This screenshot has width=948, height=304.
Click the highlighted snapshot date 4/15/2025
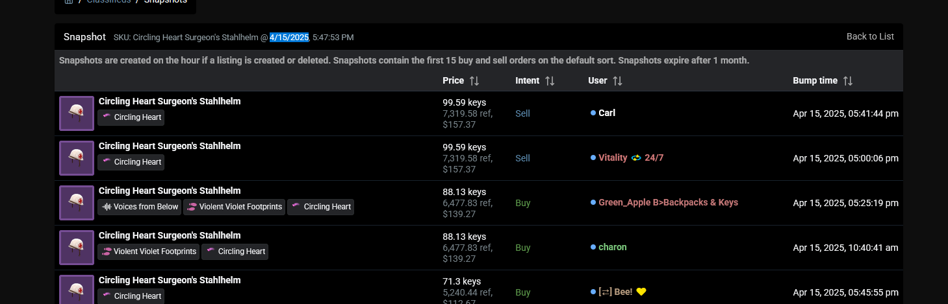(289, 37)
